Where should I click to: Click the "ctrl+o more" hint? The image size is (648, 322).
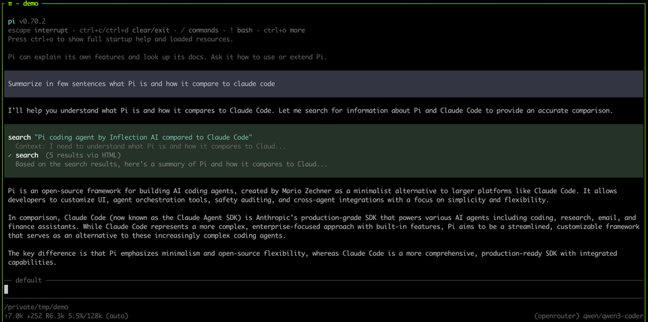coord(284,30)
